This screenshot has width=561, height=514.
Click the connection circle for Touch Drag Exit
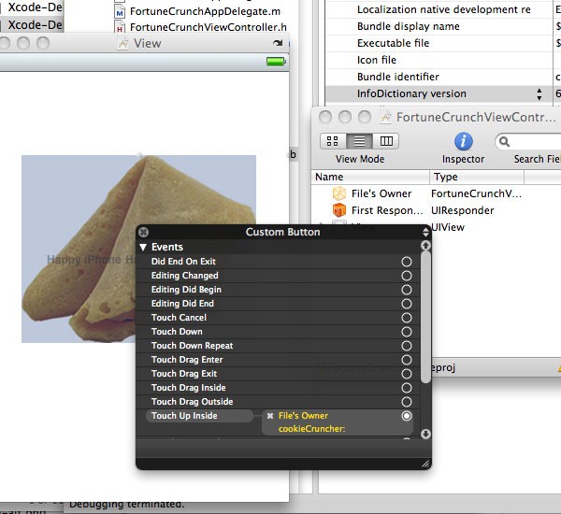(407, 374)
